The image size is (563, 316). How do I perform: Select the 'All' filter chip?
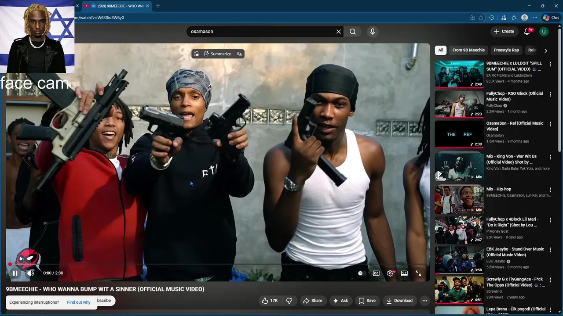point(441,50)
